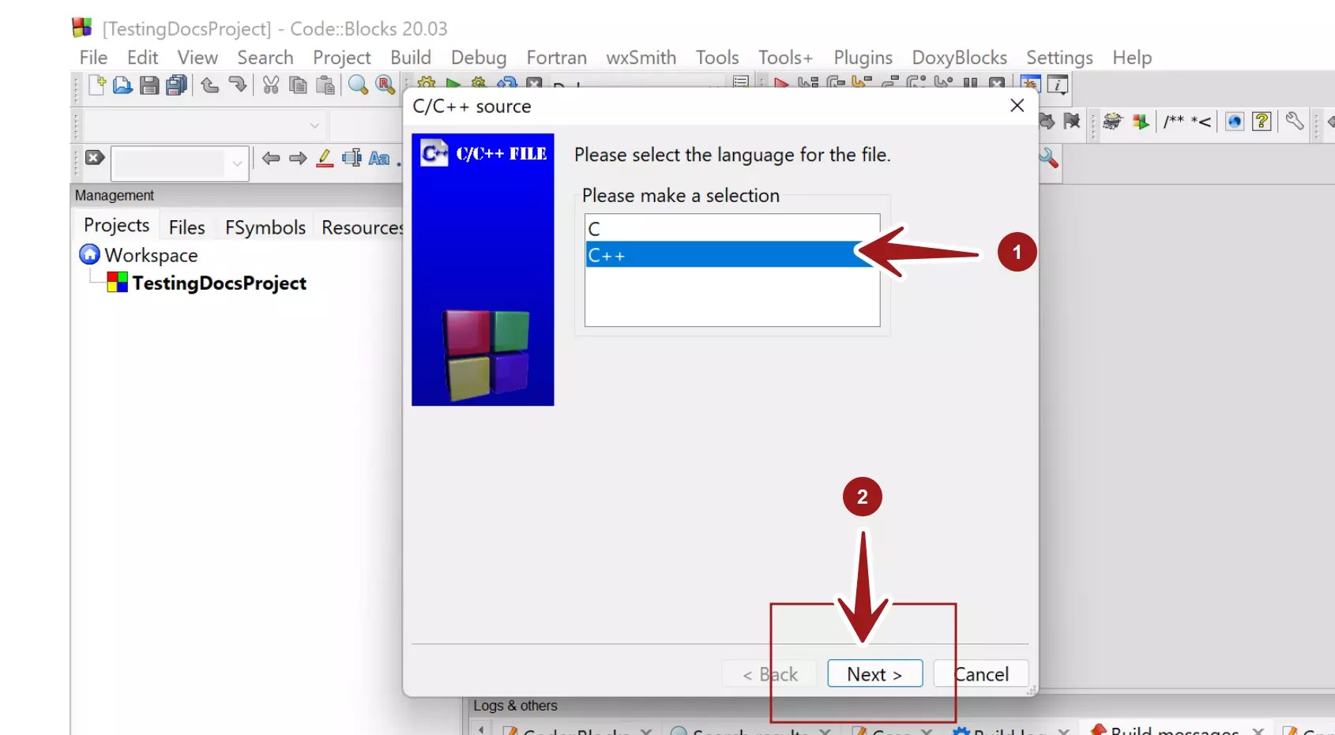Image resolution: width=1335 pixels, height=735 pixels.
Task: Open HTML documentation globe icon
Action: (x=1235, y=122)
